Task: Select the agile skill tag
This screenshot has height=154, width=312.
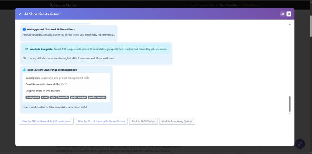Action: point(53,97)
